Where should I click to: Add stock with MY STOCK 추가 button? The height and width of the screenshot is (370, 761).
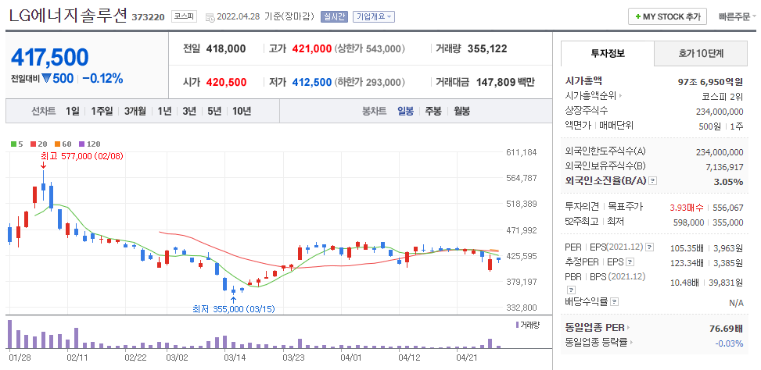pos(667,16)
